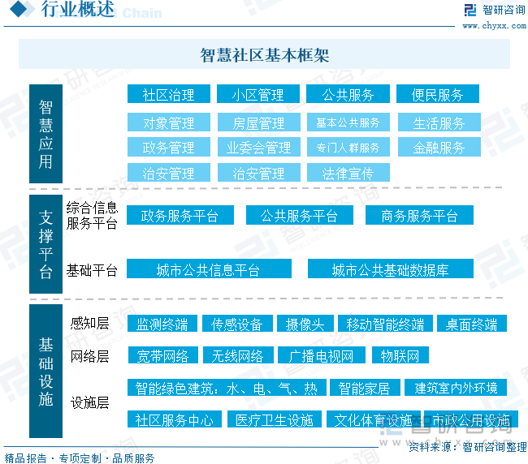Click the 专门人群服务 box

pos(348,147)
